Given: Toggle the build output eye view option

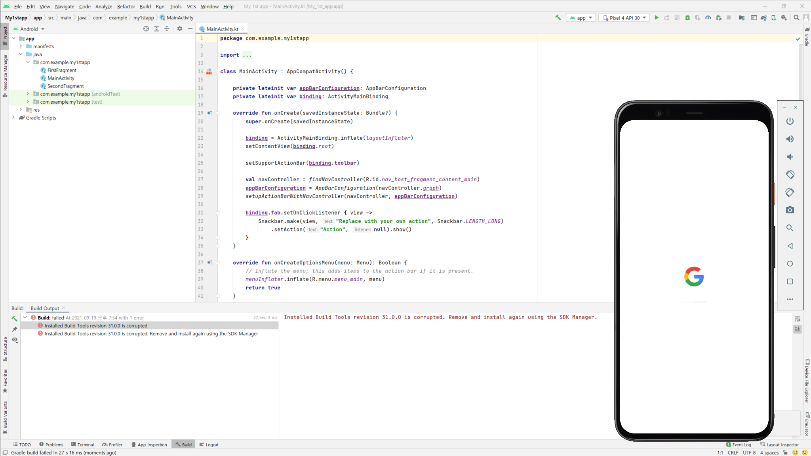Looking at the screenshot, I should [15, 340].
